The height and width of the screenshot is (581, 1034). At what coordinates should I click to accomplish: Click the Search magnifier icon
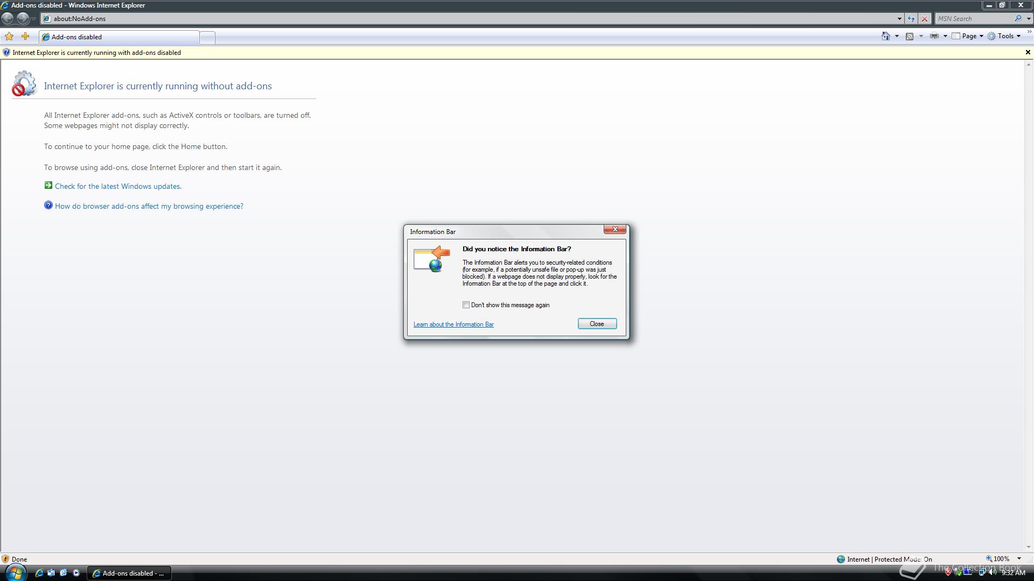1018,18
